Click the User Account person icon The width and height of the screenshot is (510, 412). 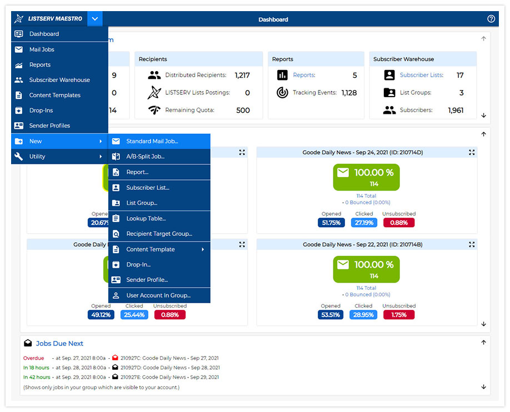pos(116,295)
